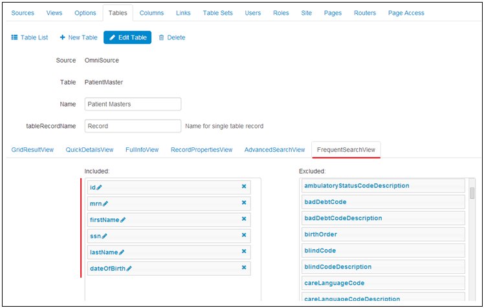Open the Table List view
This screenshot has width=484, height=308.
pos(30,37)
